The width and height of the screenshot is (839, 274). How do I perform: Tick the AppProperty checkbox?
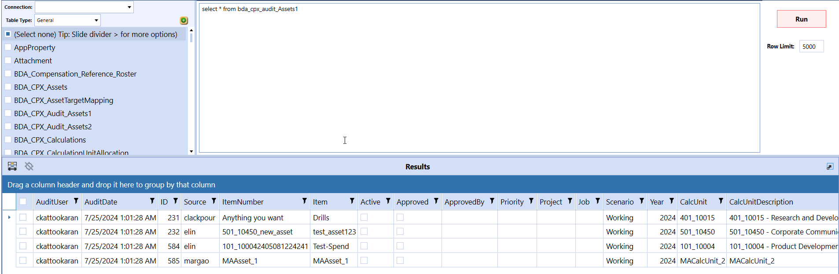click(8, 47)
